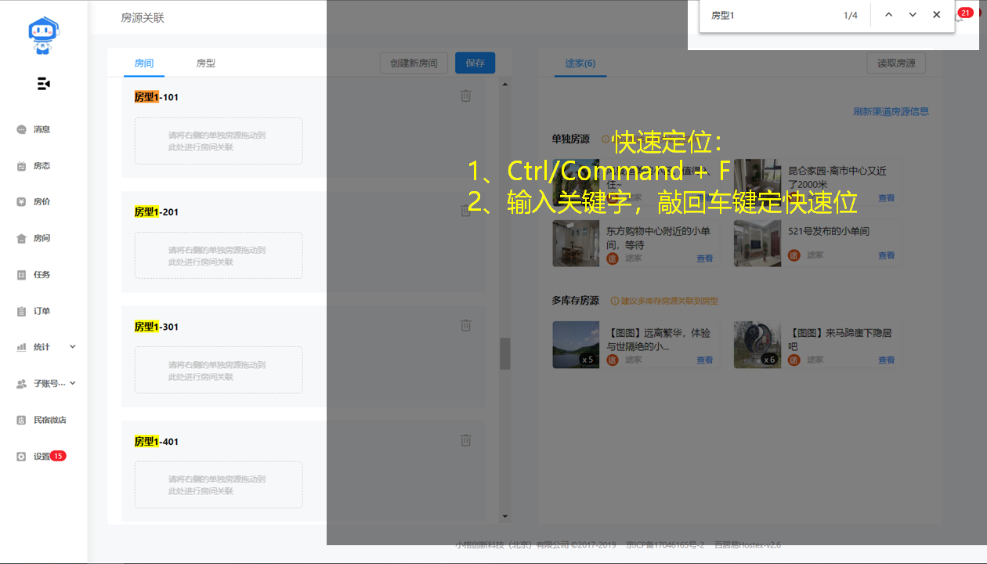Click the drop zone under 房型1-201
The height and width of the screenshot is (564, 987).
[219, 255]
